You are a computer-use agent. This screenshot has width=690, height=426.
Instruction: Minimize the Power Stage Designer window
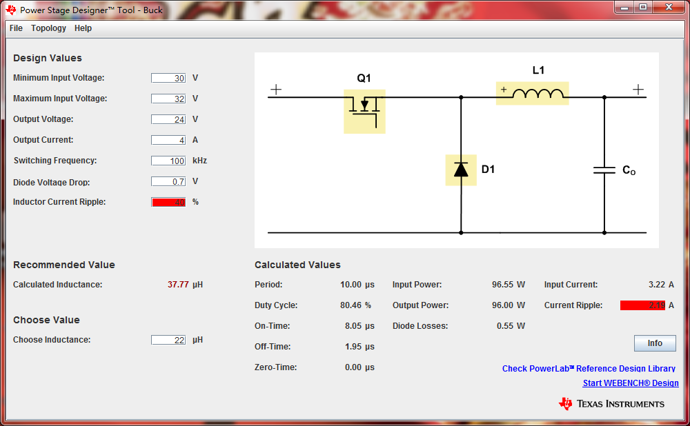point(624,8)
